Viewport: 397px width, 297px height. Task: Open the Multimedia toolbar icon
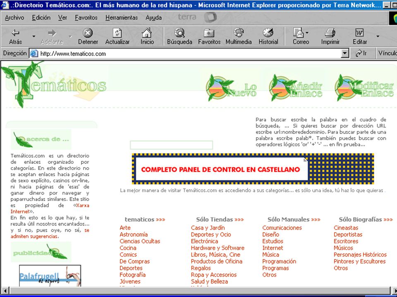(239, 33)
